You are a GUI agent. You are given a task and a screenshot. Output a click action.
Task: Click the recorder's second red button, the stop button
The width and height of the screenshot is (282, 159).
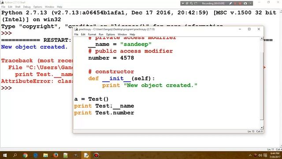tap(240, 4)
